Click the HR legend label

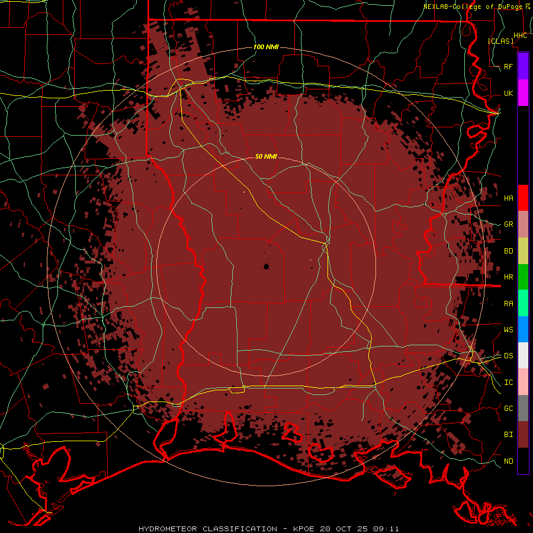509,277
